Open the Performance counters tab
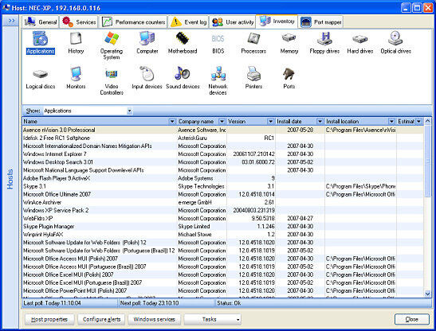 point(133,22)
